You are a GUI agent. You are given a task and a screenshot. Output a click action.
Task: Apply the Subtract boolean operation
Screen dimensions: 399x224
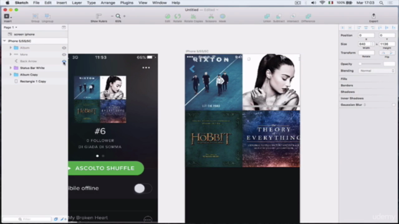[x=279, y=16]
